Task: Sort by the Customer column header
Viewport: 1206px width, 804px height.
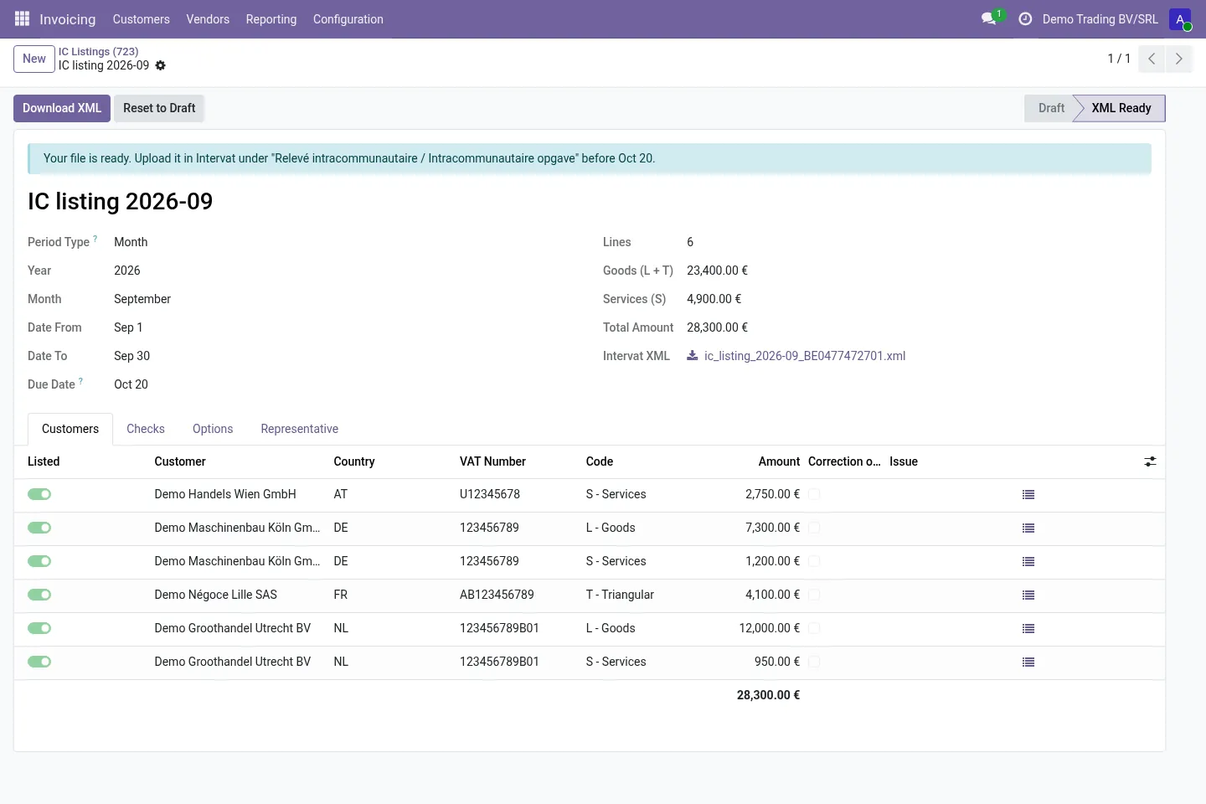Action: [x=180, y=461]
